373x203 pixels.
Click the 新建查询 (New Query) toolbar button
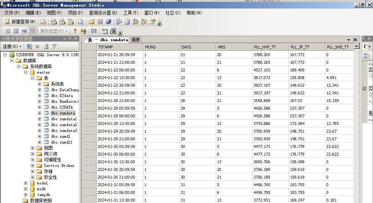click(20, 22)
